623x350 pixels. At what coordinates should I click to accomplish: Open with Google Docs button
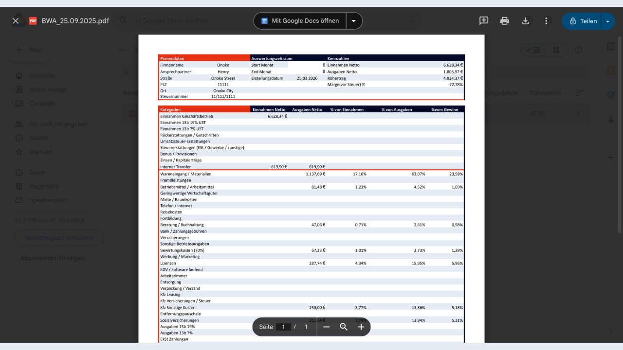(x=300, y=21)
